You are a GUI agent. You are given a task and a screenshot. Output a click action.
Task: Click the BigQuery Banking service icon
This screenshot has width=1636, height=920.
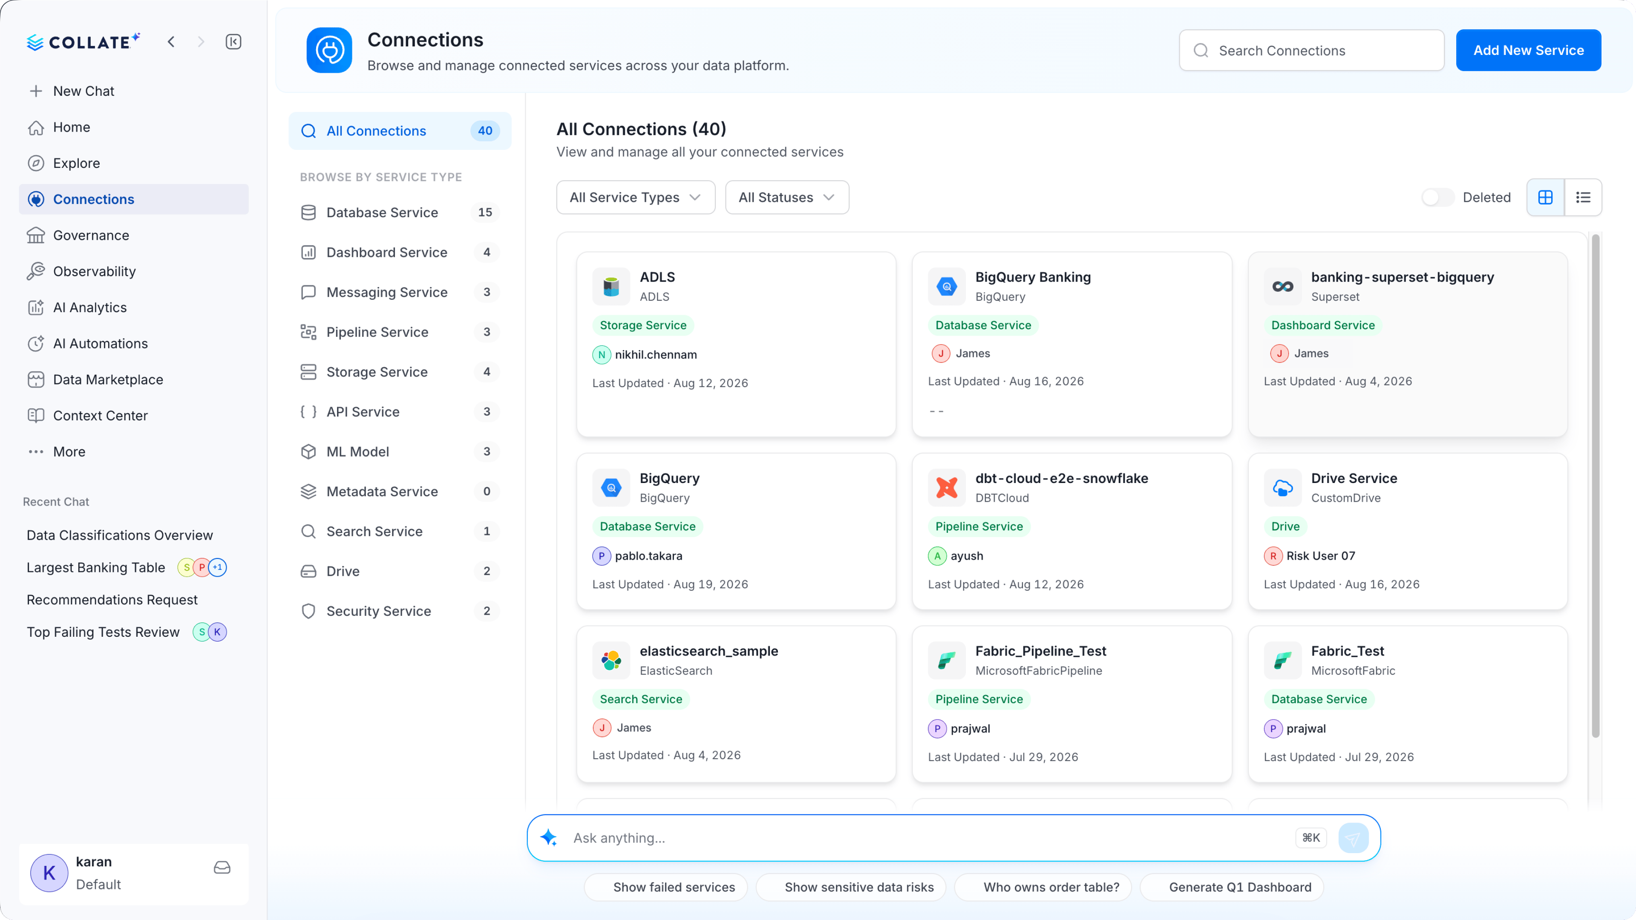pos(946,286)
